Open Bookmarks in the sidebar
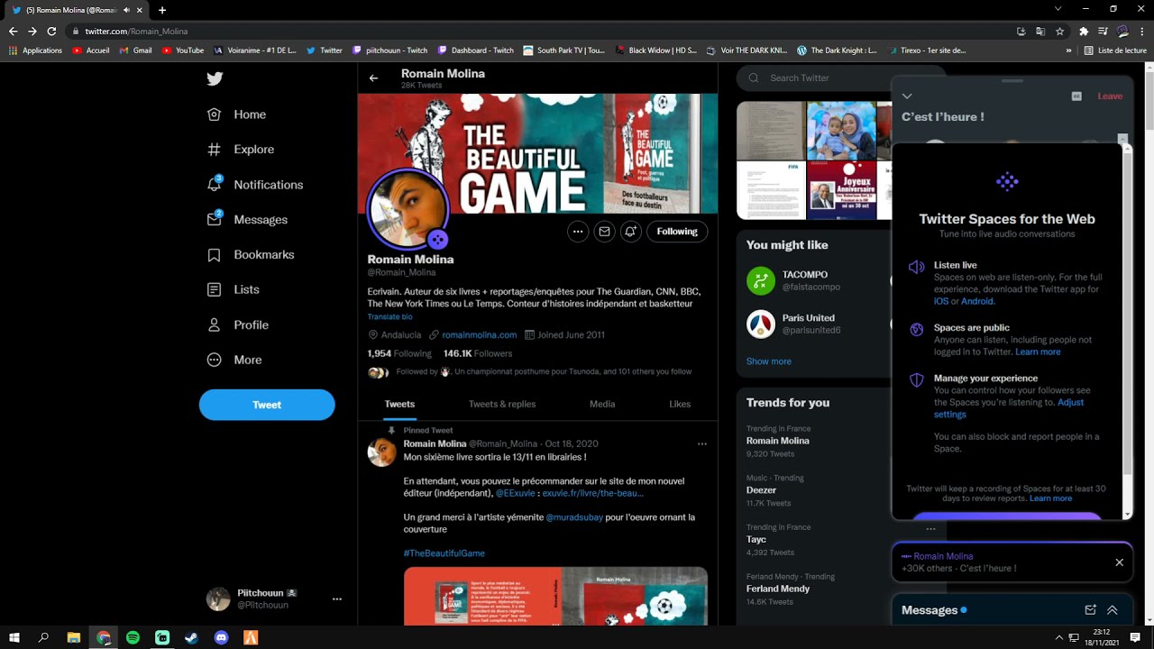The image size is (1154, 649). point(251,255)
